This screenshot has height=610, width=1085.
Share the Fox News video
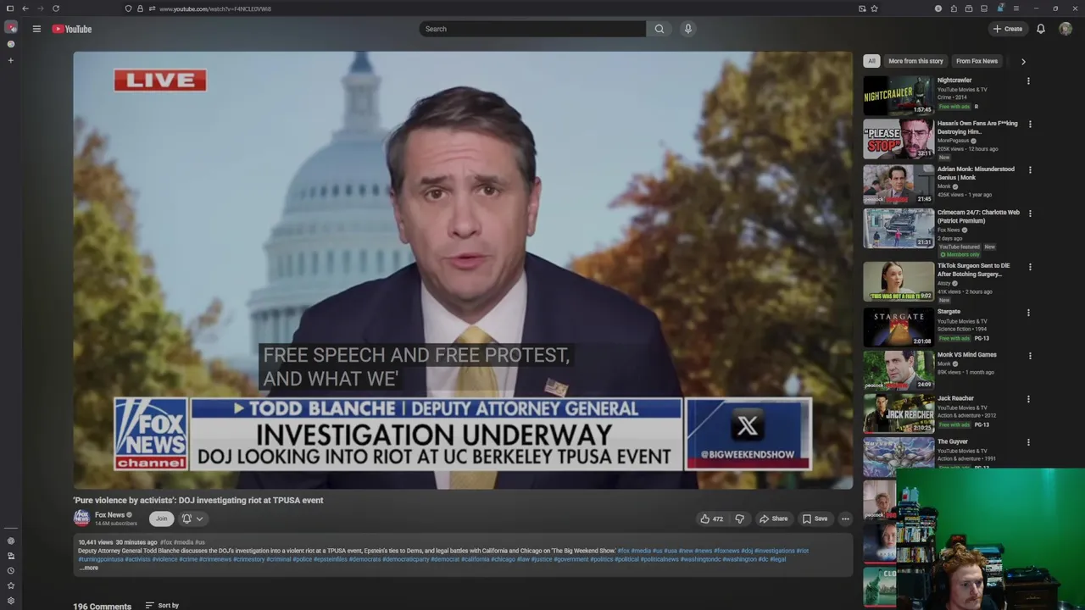773,518
